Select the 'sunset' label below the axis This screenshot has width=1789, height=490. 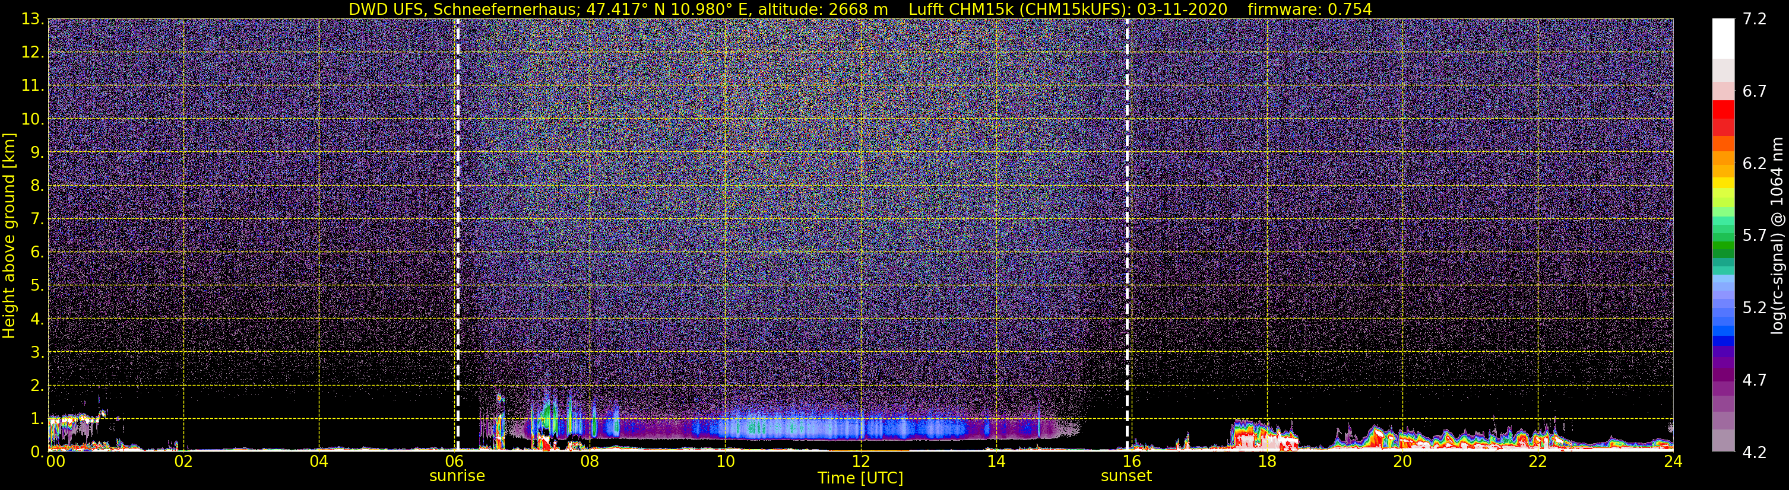pyautogui.click(x=1126, y=476)
